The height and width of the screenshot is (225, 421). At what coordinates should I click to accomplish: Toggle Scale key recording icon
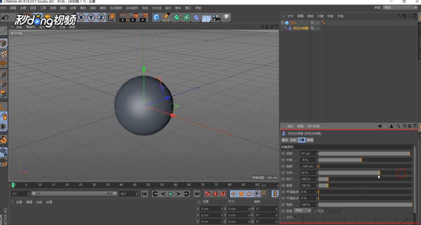click(241, 194)
